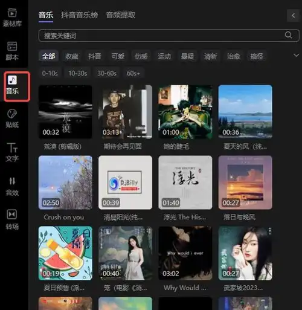This screenshot has height=310, width=302.
Task: Filter by 30-60s duration
Action: [x=107, y=73]
